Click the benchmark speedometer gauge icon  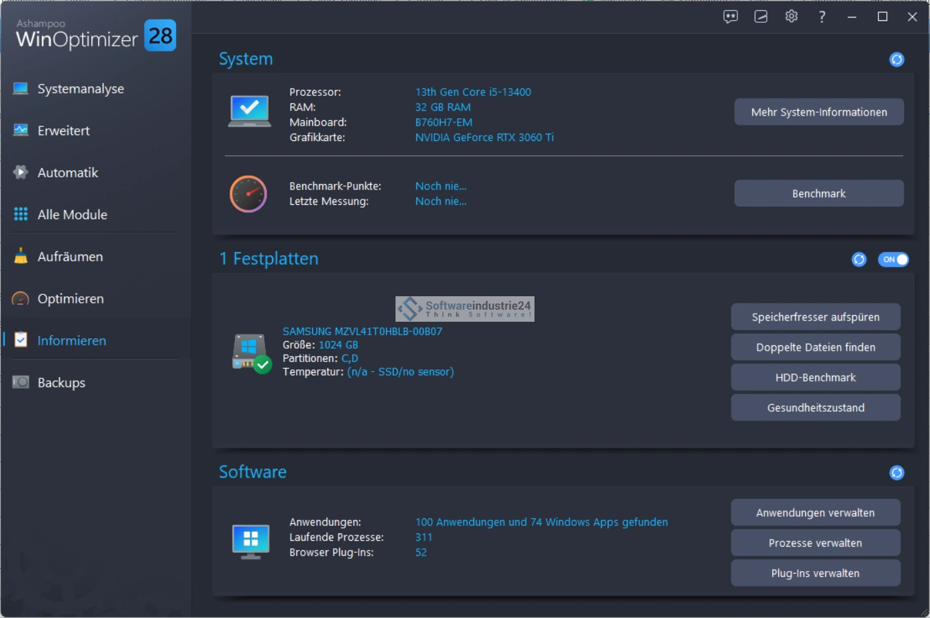click(x=248, y=194)
